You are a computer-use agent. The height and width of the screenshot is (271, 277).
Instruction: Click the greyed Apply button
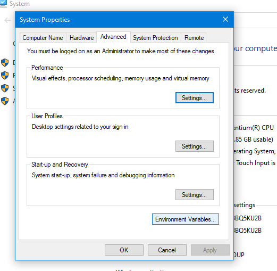tap(210, 250)
